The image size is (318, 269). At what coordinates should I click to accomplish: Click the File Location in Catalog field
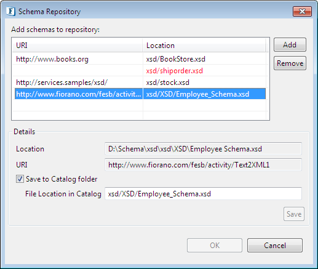pos(203,193)
